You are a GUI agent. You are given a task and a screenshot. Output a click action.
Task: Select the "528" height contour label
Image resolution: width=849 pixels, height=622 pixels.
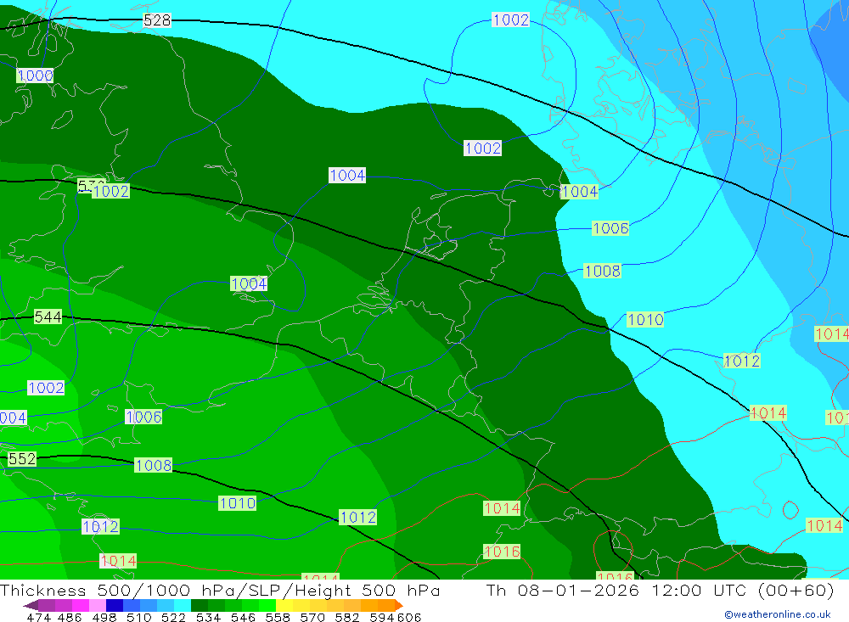(x=157, y=20)
